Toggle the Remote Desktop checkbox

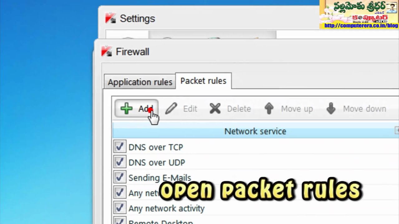pyautogui.click(x=119, y=221)
